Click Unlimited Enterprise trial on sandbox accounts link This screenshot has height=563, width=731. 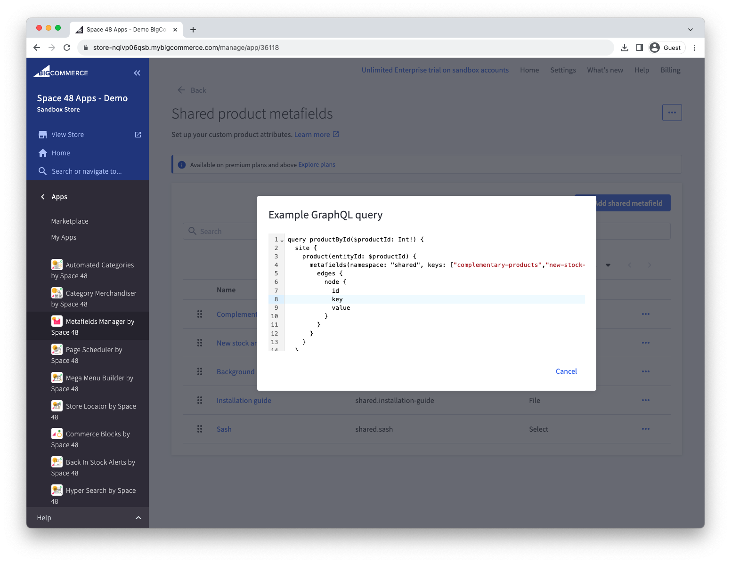pyautogui.click(x=435, y=70)
